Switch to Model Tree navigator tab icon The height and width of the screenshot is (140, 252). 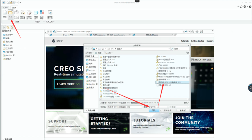click(3, 27)
